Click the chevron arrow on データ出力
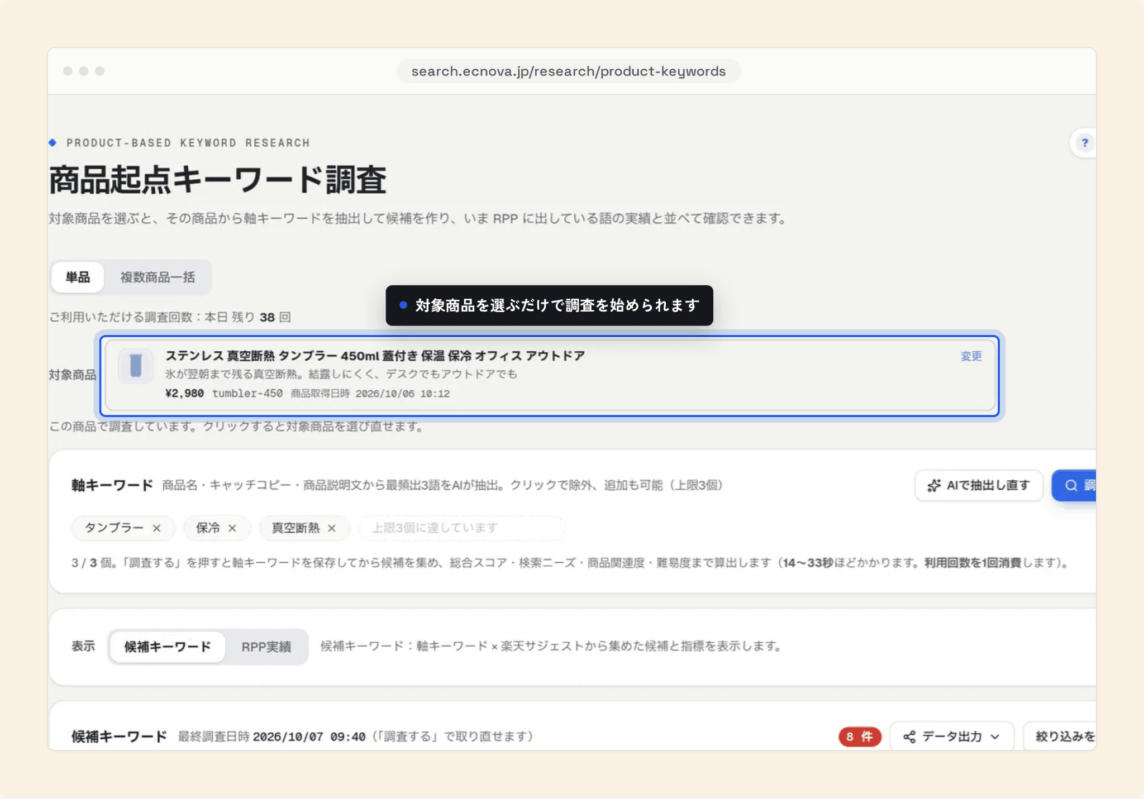The height and width of the screenshot is (799, 1144). click(995, 737)
